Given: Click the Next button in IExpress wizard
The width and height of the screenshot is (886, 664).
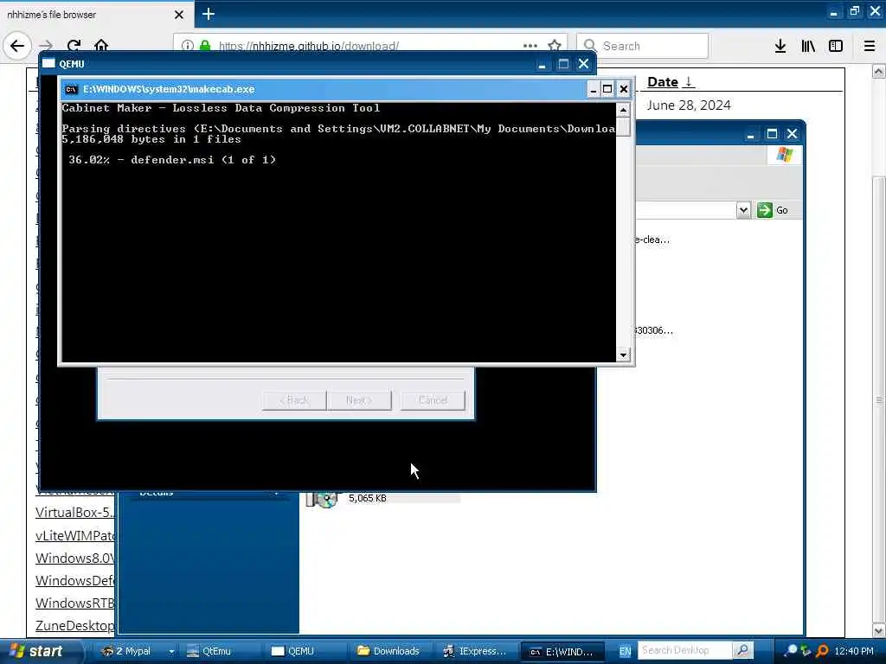Looking at the screenshot, I should (x=359, y=399).
